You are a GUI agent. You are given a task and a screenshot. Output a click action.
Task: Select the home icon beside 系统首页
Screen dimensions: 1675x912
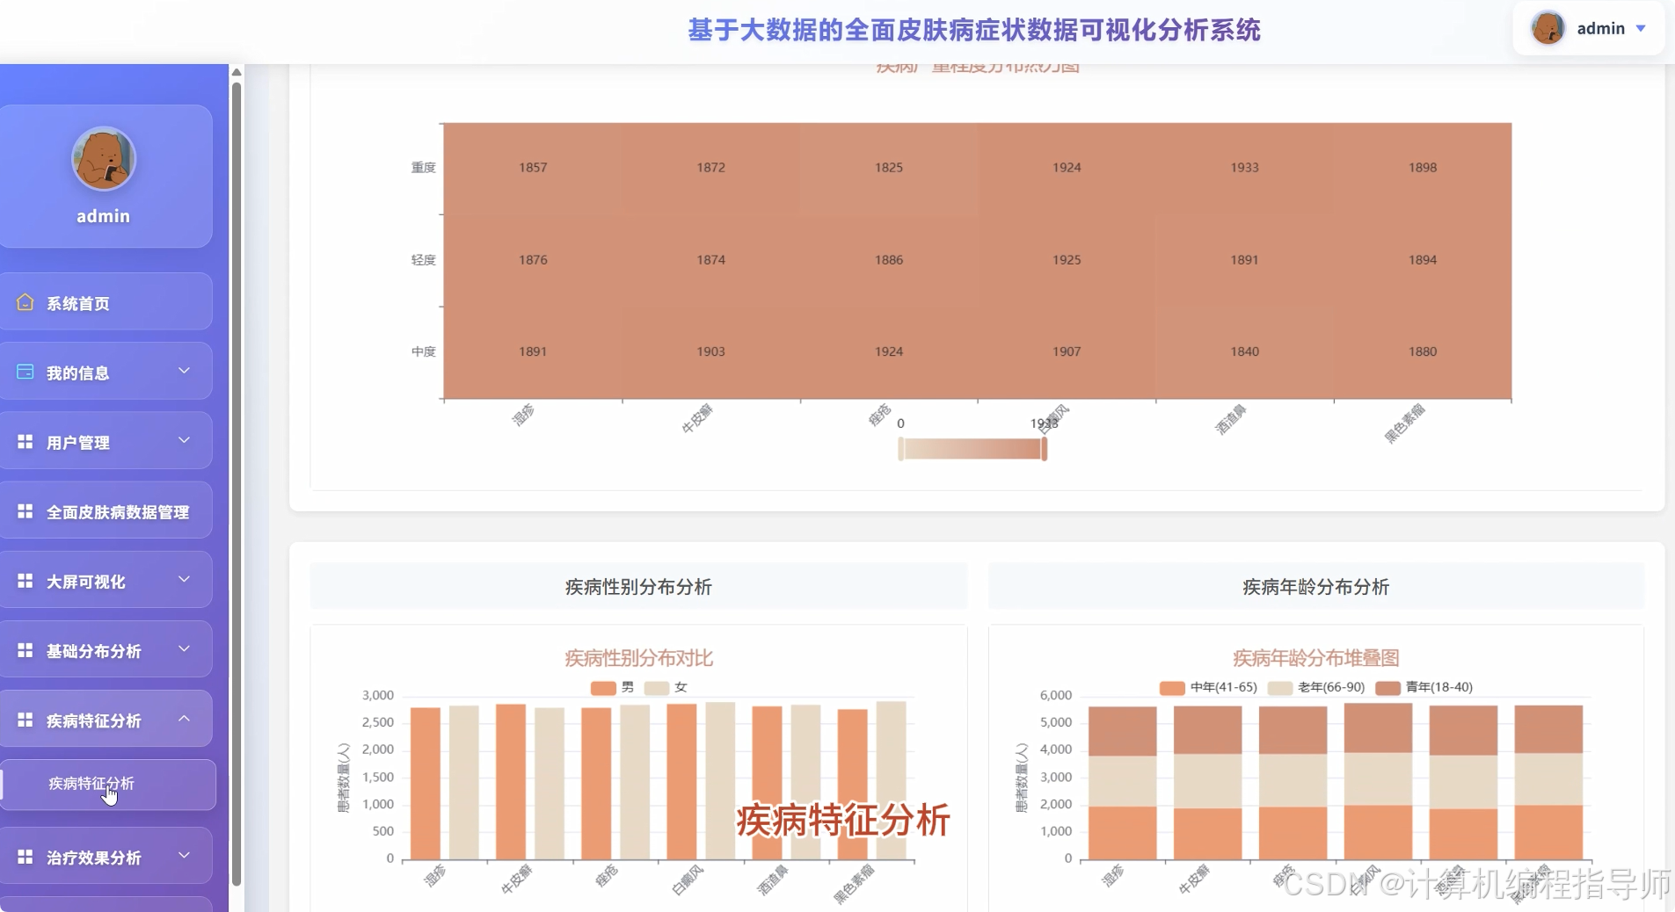(24, 303)
